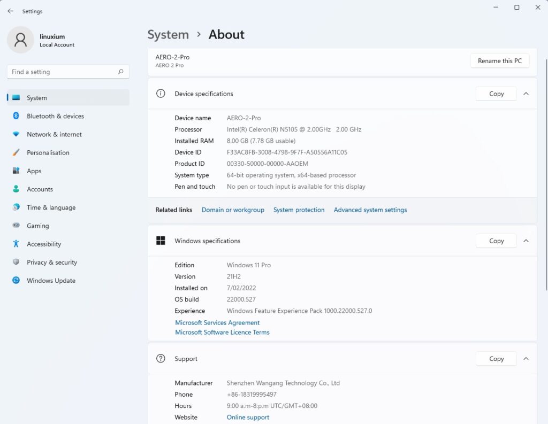Click the Privacy & security shield icon
Image resolution: width=548 pixels, height=424 pixels.
(16, 262)
